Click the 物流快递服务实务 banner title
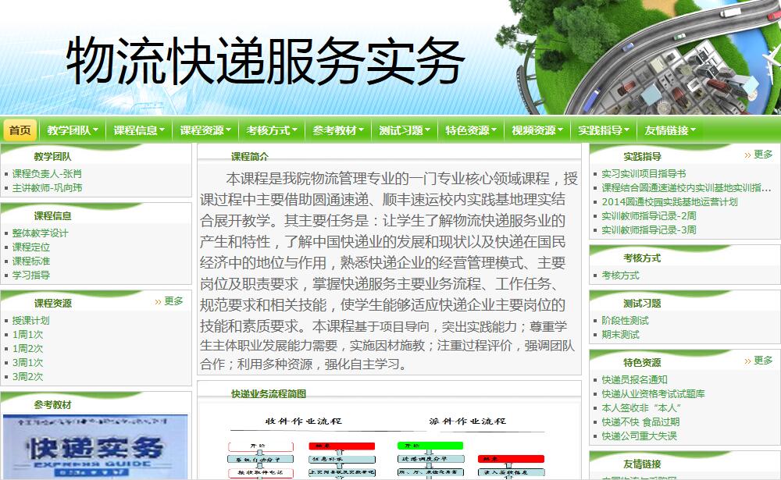Image resolution: width=781 pixels, height=480 pixels. click(266, 61)
